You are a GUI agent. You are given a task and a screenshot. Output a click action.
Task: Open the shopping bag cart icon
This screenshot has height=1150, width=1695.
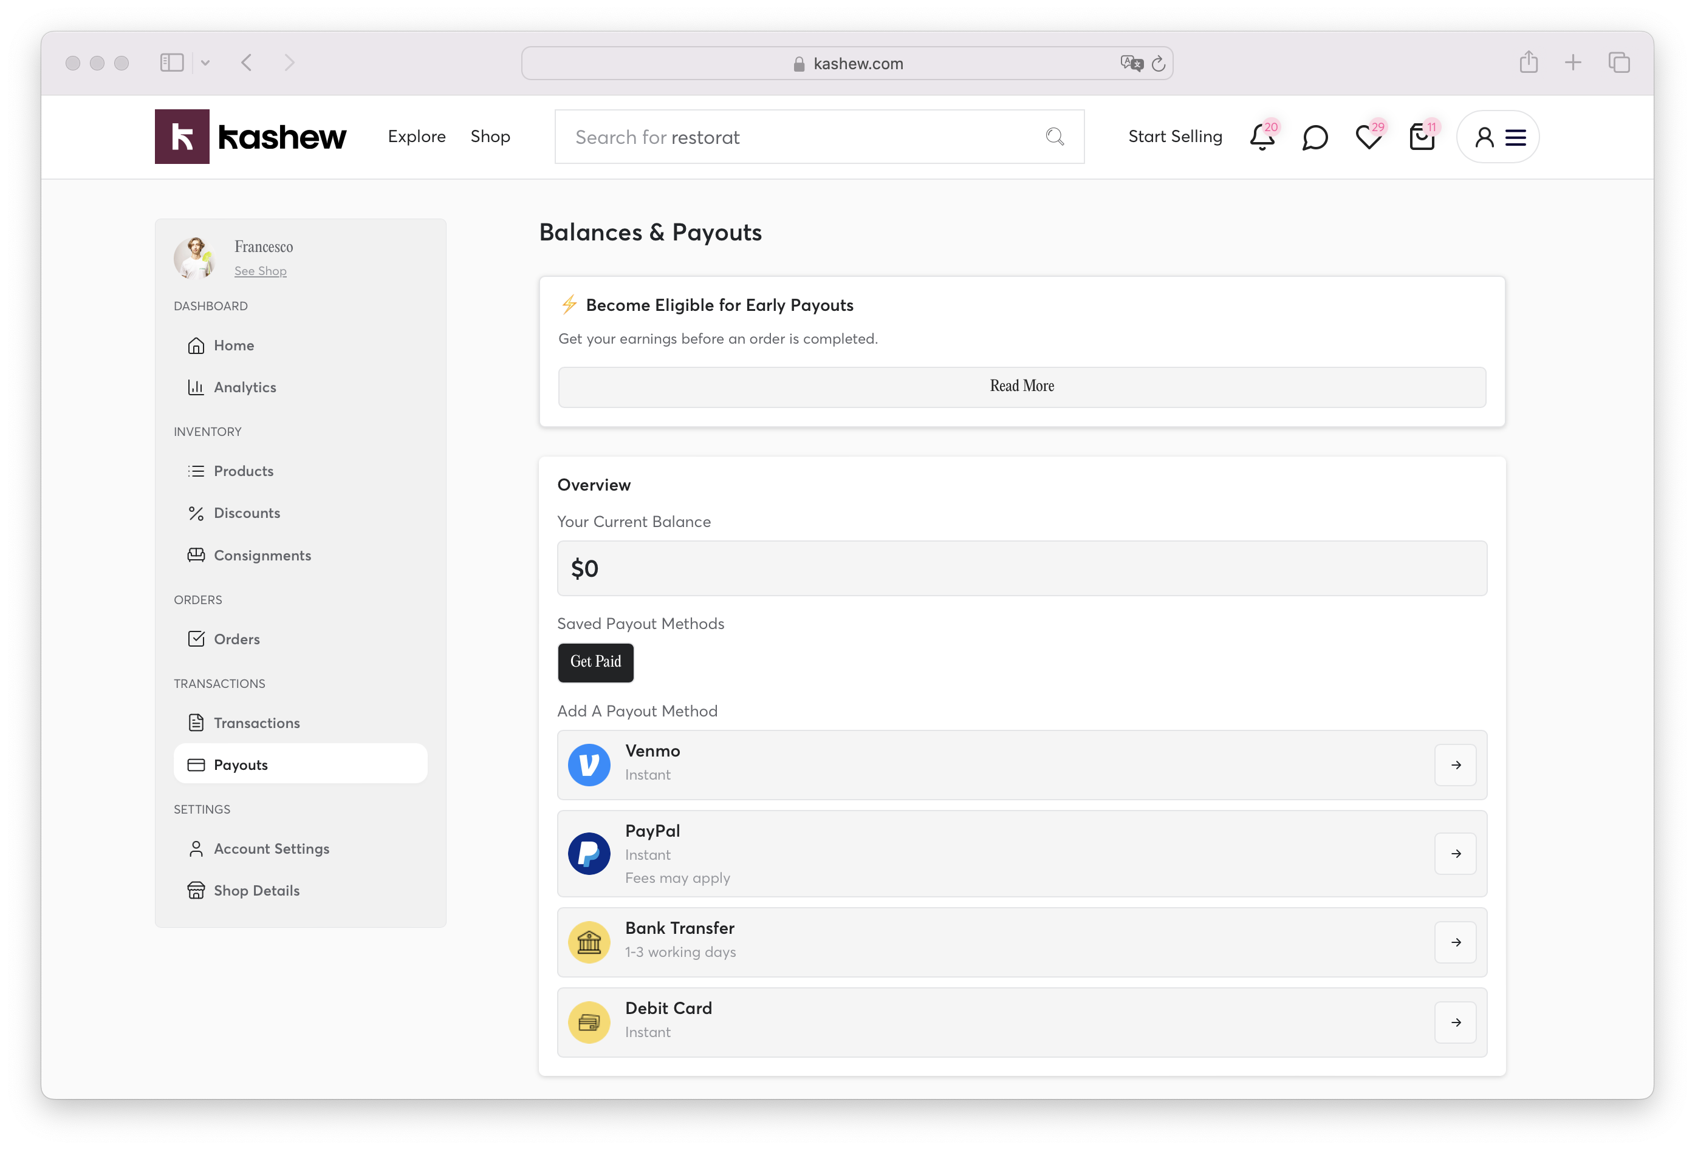click(1422, 137)
